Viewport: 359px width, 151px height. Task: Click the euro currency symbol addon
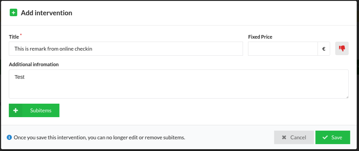pyautogui.click(x=324, y=49)
